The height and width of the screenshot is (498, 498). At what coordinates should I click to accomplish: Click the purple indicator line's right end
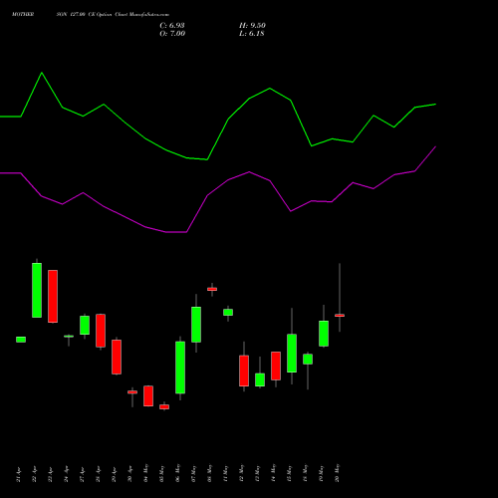(435, 146)
